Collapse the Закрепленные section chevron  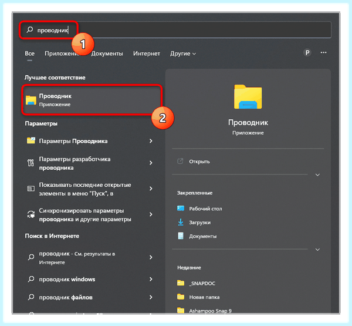point(317,249)
